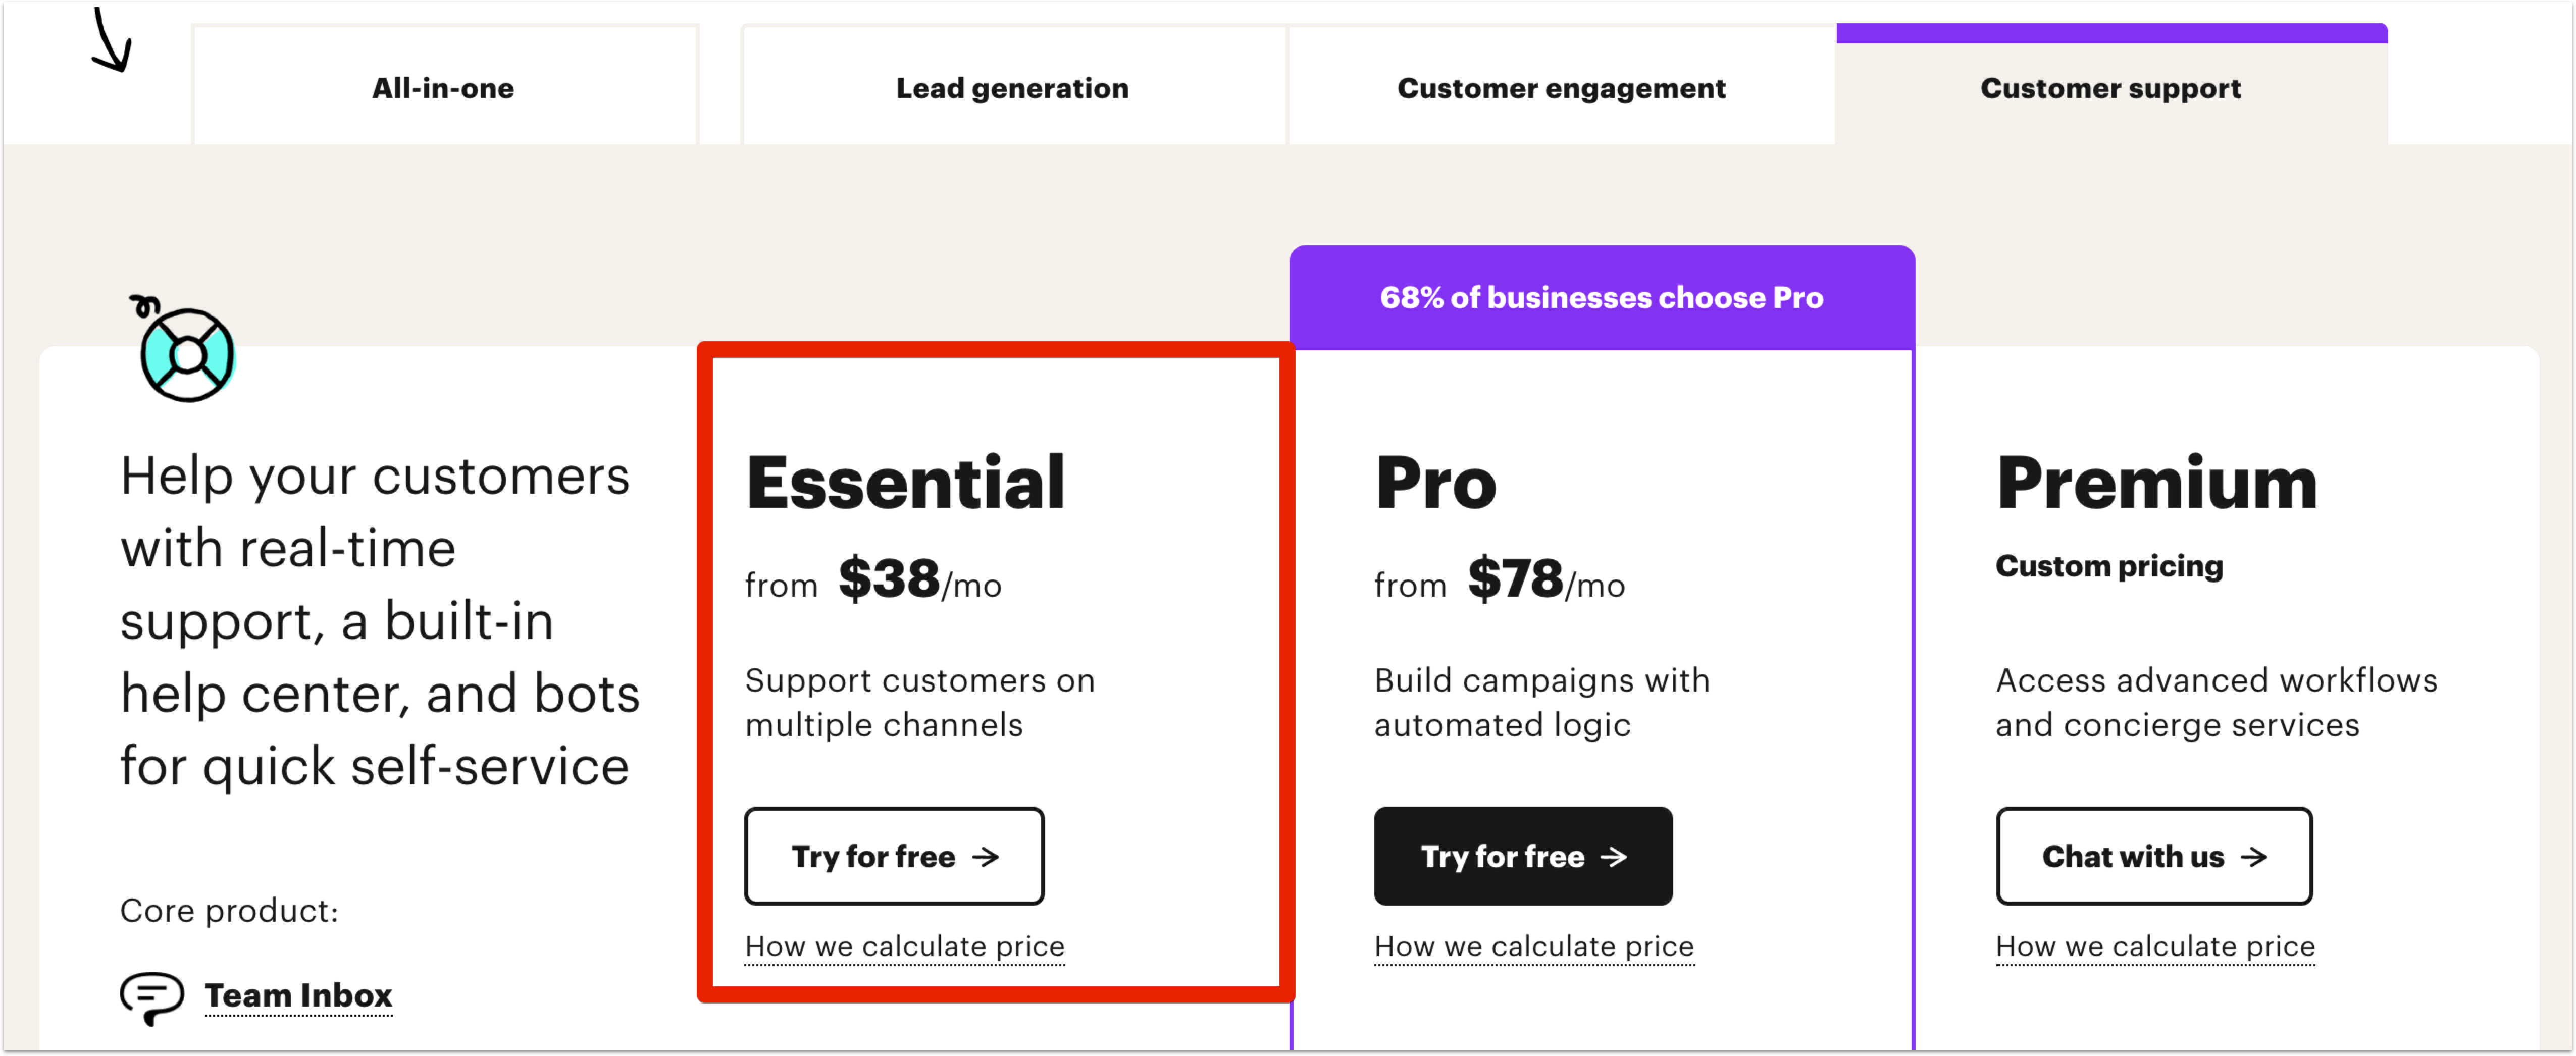This screenshot has height=1056, width=2576.
Task: Click the hand-drawn arrow doodle
Action: [x=112, y=40]
